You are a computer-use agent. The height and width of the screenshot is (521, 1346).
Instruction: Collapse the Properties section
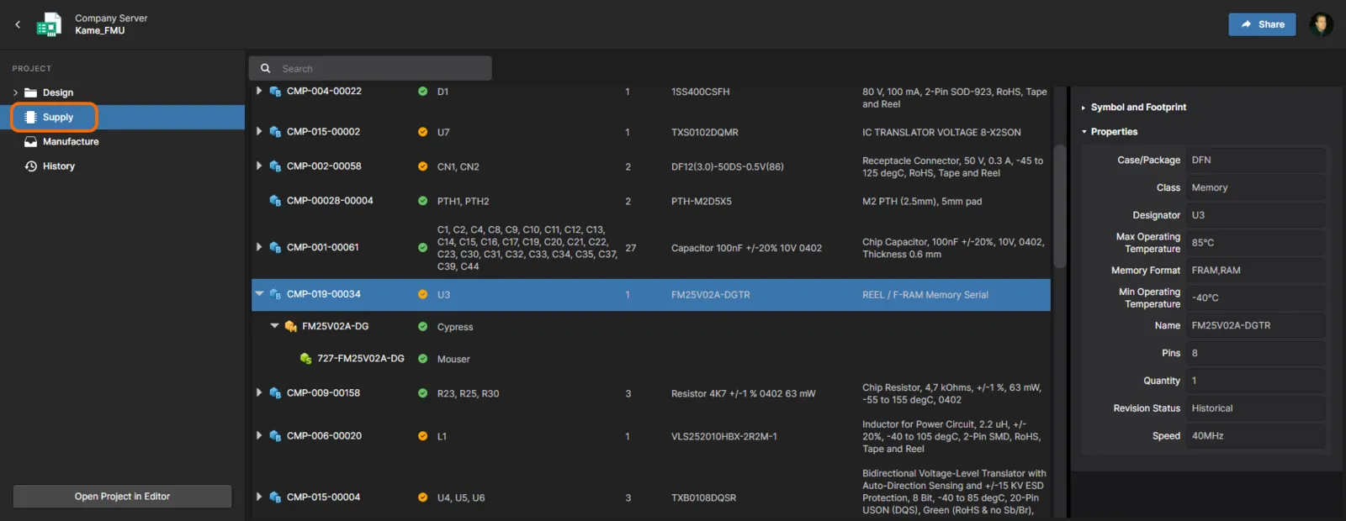(1084, 132)
